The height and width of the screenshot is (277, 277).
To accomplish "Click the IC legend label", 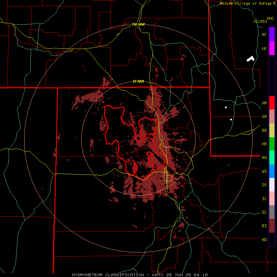I will click(x=264, y=199).
